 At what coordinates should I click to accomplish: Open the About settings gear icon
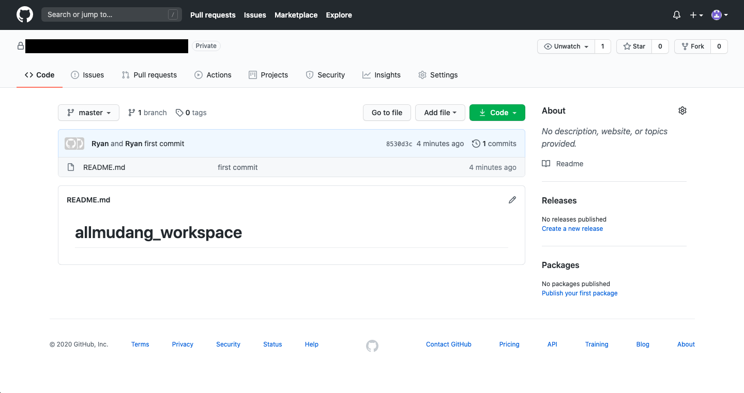(682, 111)
